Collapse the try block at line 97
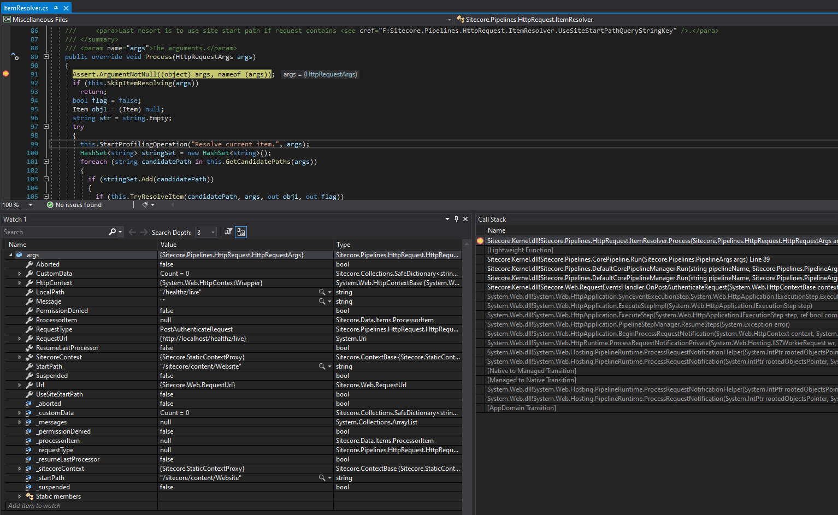838x515 pixels. pyautogui.click(x=46, y=127)
